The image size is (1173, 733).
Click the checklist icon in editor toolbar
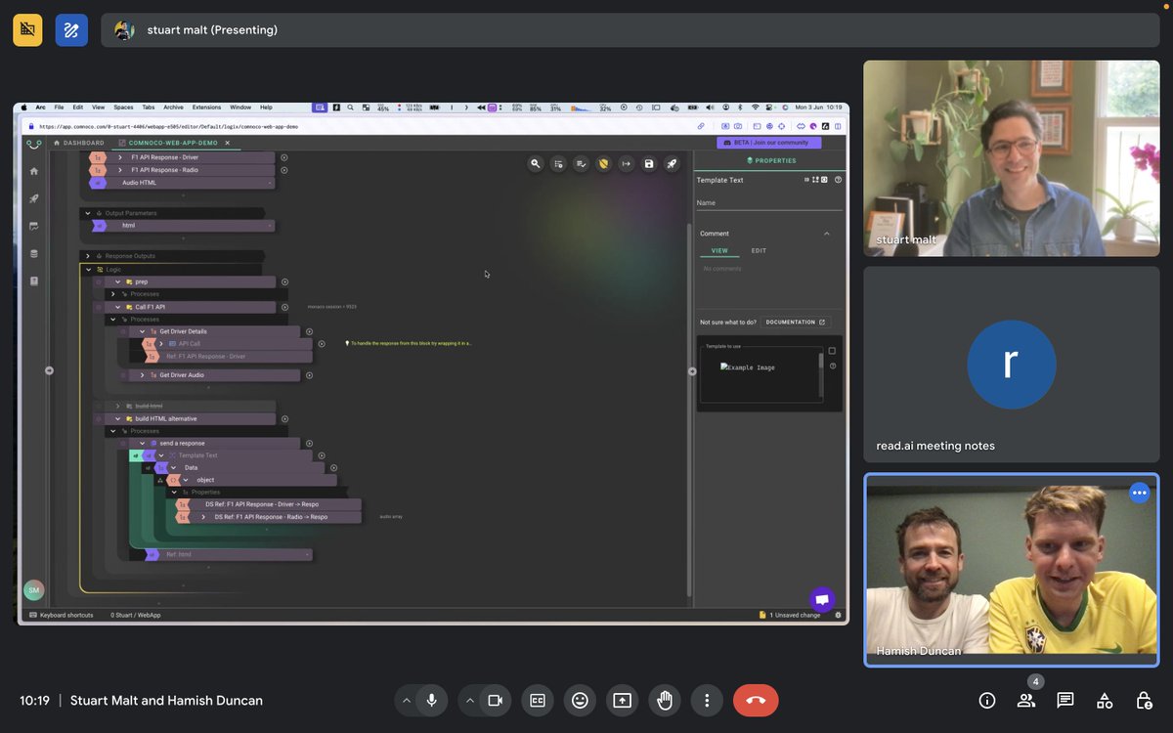click(x=581, y=163)
